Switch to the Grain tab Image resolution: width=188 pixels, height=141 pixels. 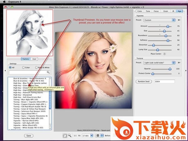click(x=165, y=11)
